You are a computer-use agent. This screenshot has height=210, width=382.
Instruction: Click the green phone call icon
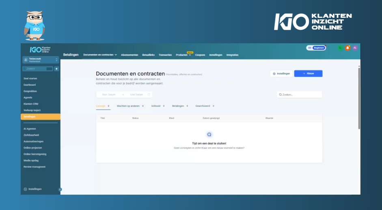[340, 48]
